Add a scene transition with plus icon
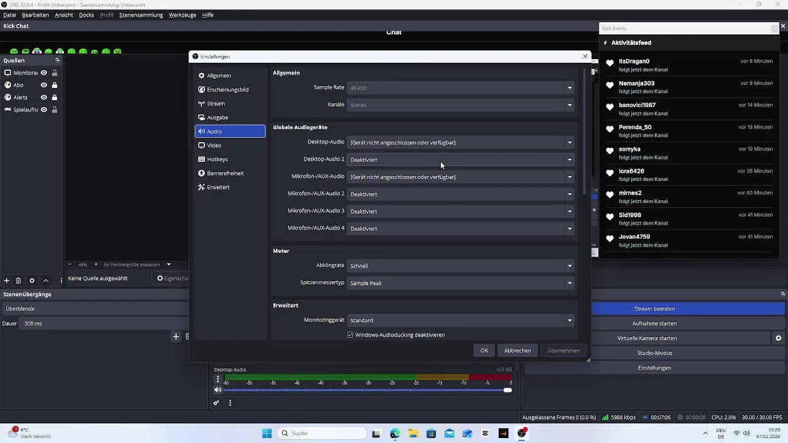The height and width of the screenshot is (443, 788). pyautogui.click(x=176, y=337)
